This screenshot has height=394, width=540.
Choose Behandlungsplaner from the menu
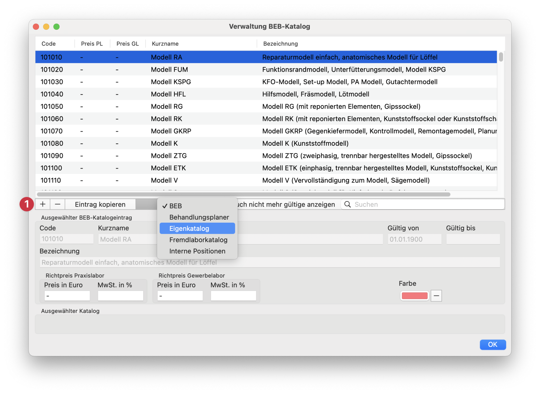pyautogui.click(x=197, y=217)
